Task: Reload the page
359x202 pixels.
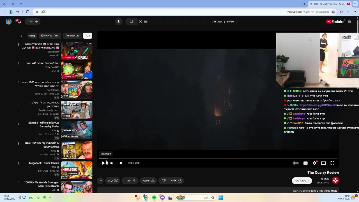Action: pos(341,12)
